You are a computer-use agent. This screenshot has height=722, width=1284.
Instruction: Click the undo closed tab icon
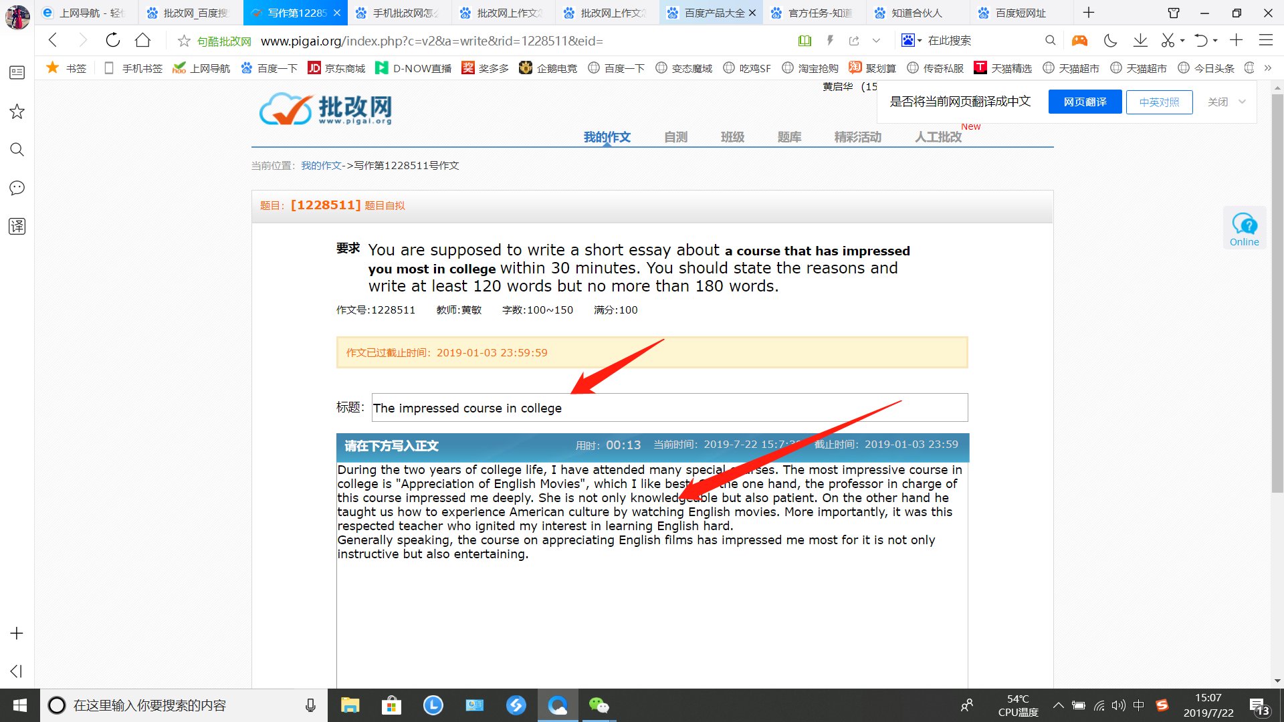click(x=1201, y=41)
